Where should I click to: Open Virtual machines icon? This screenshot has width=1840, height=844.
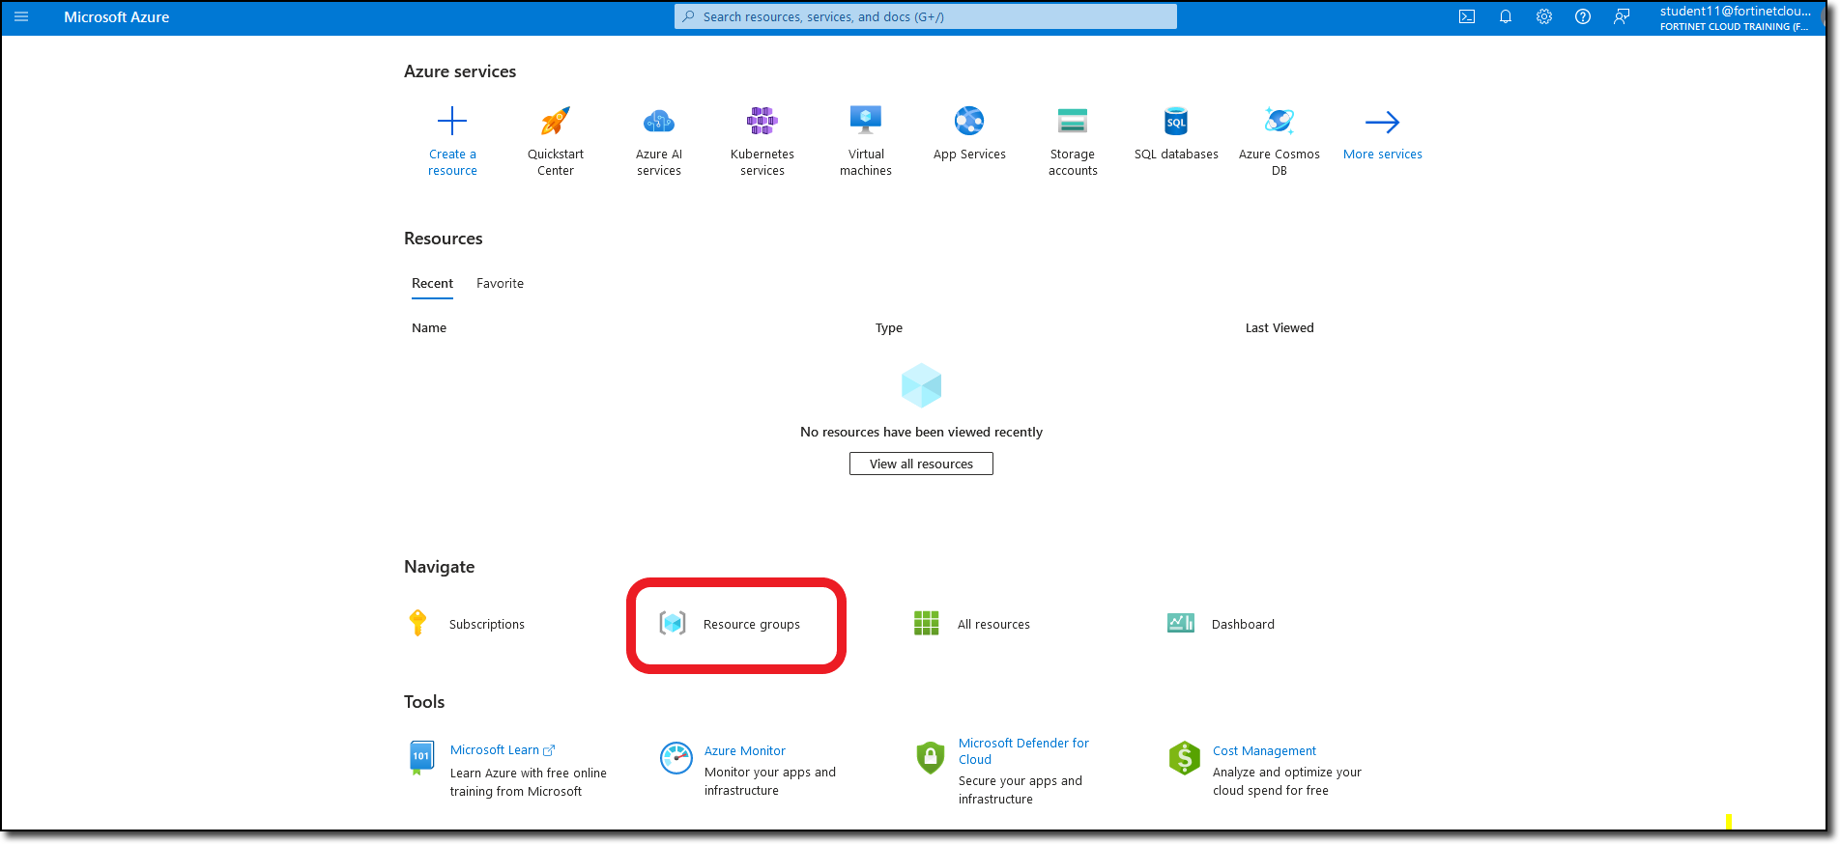pos(866,121)
